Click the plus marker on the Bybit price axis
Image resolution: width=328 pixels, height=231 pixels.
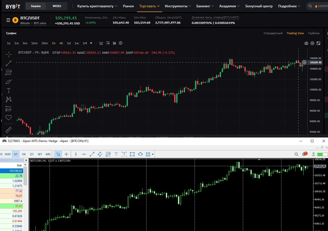tap(304, 62)
